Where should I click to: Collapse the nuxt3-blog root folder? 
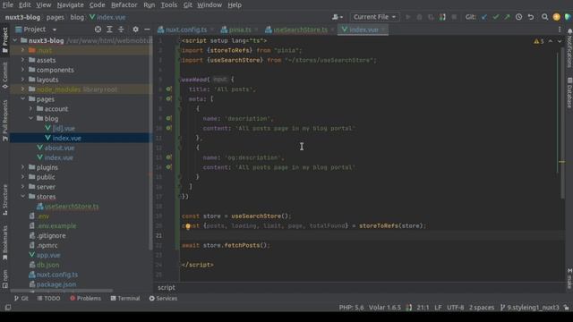point(15,40)
